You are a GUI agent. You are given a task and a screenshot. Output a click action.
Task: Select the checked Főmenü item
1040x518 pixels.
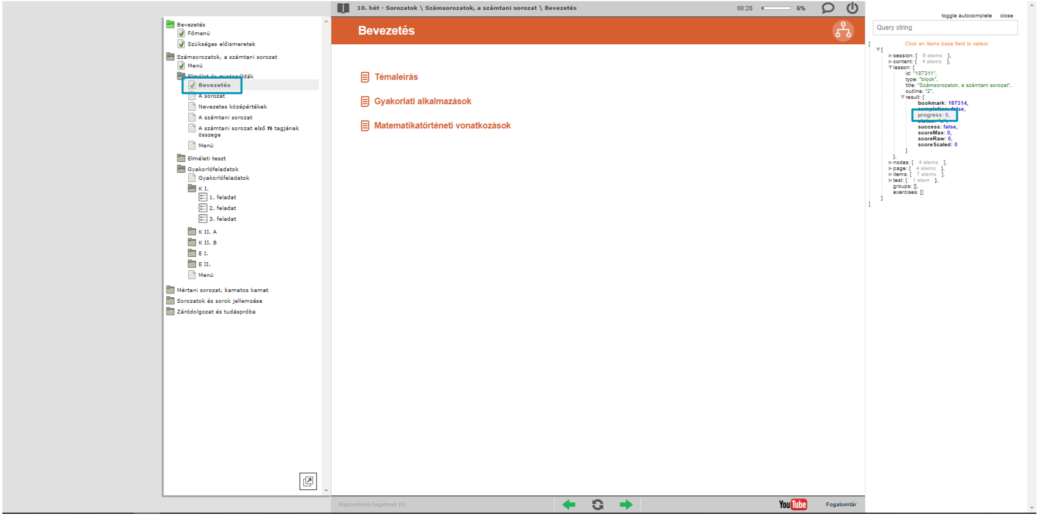point(198,33)
